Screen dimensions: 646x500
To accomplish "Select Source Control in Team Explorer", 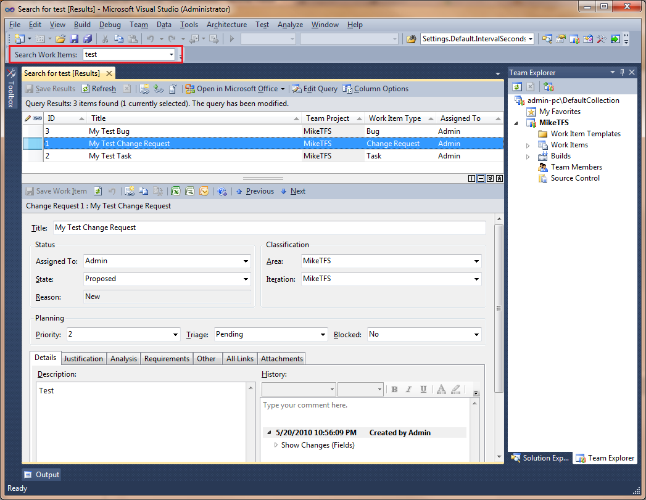I will tap(575, 179).
